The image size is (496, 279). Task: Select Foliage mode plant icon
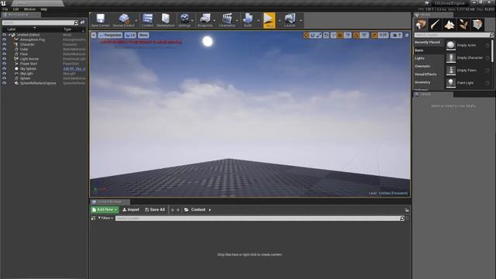(x=463, y=24)
